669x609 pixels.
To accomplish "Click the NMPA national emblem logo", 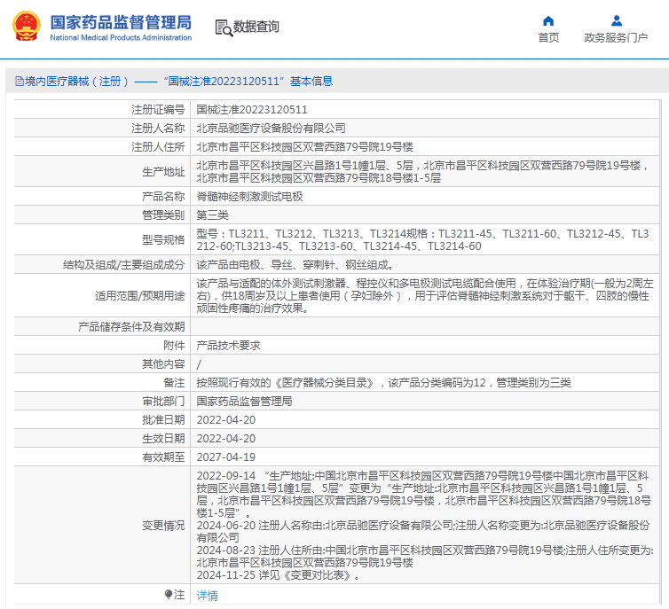I will pos(27,26).
